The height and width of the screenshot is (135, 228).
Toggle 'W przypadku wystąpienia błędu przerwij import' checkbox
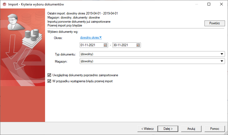coord(49,81)
